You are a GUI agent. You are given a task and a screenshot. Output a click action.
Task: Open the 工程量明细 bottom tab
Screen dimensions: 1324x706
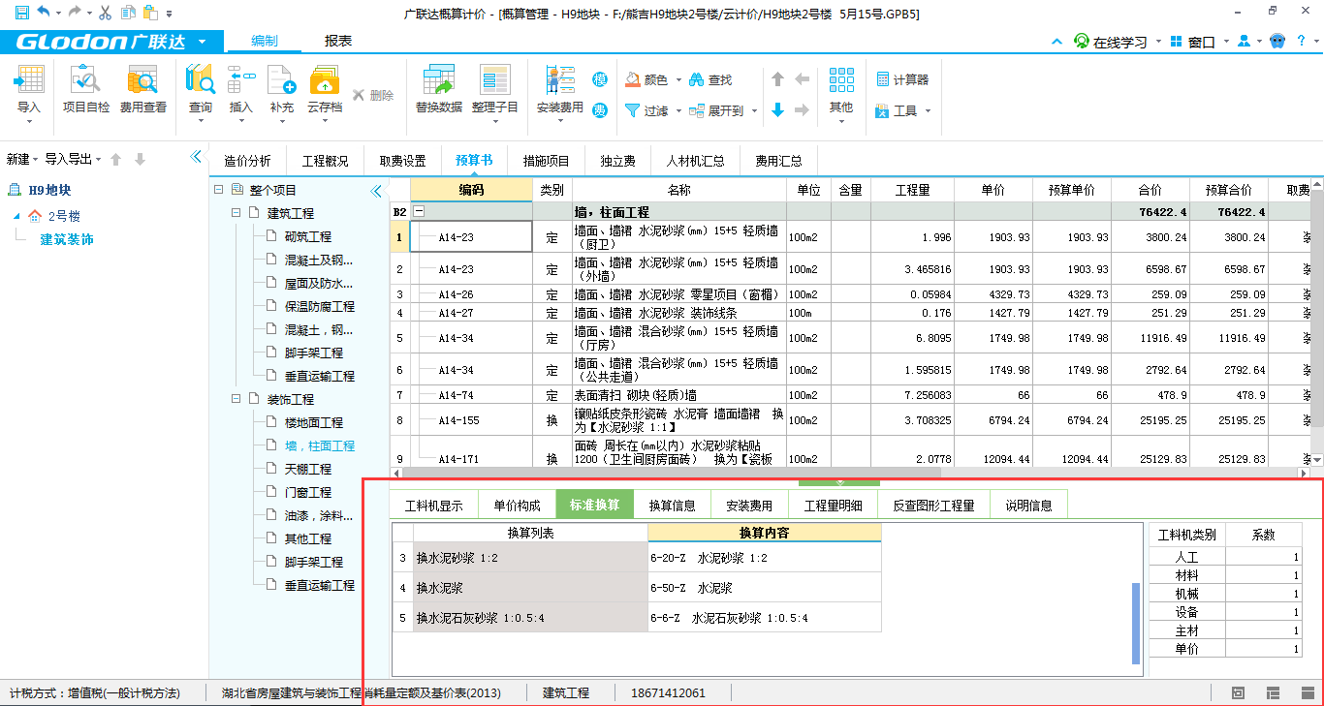point(833,506)
